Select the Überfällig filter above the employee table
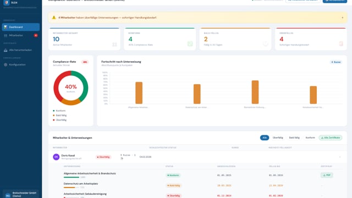Image resolution: width=352 pixels, height=198 pixels. point(278,137)
